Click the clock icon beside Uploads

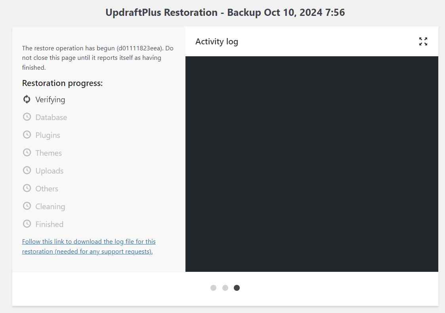click(27, 170)
